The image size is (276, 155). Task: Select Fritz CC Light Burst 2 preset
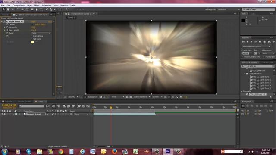[x=261, y=80]
